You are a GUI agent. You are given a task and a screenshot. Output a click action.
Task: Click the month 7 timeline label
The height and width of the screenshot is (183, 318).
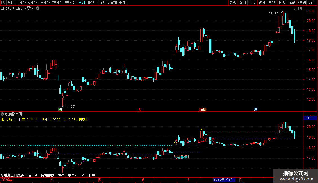pyautogui.click(x=188, y=180)
